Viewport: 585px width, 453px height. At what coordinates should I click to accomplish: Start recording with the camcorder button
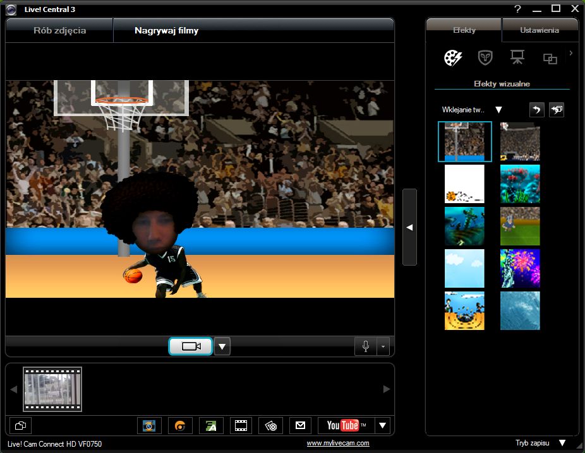click(x=191, y=346)
